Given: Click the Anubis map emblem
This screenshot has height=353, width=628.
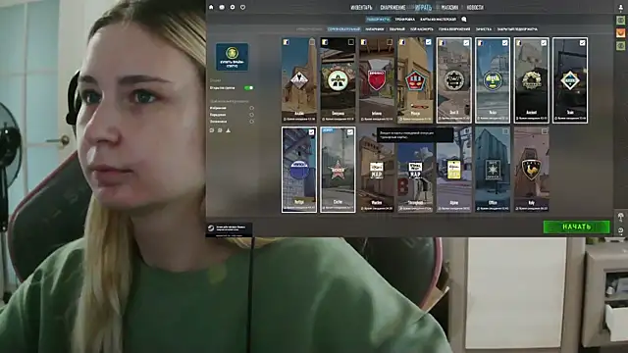Looking at the screenshot, I should pyautogui.click(x=298, y=80).
